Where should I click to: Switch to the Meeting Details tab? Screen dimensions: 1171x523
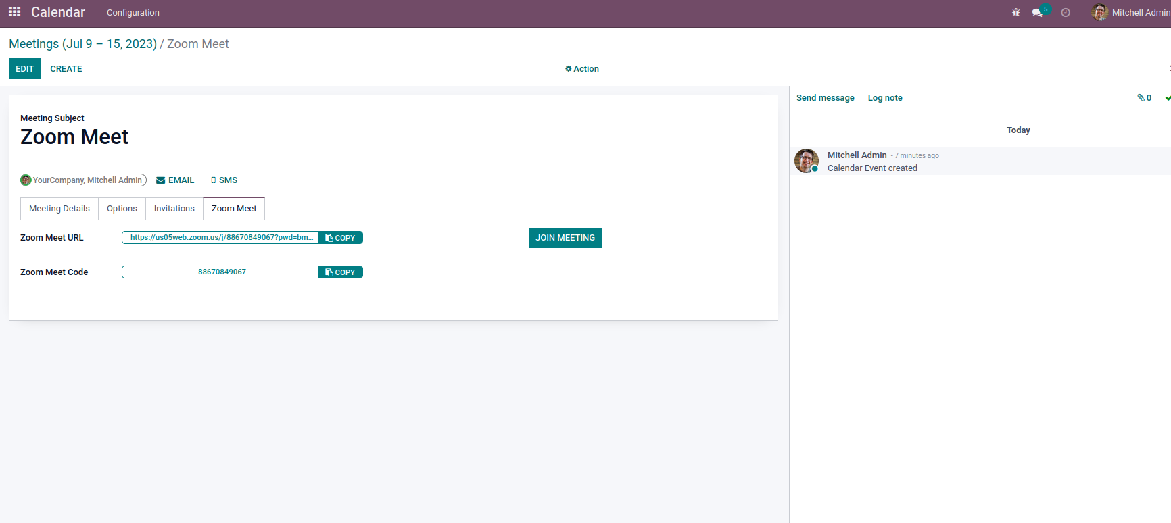[x=59, y=209]
